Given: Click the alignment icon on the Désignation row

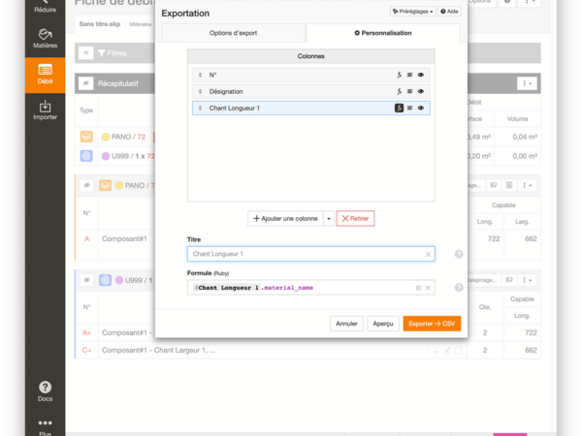Looking at the screenshot, I should tap(410, 91).
